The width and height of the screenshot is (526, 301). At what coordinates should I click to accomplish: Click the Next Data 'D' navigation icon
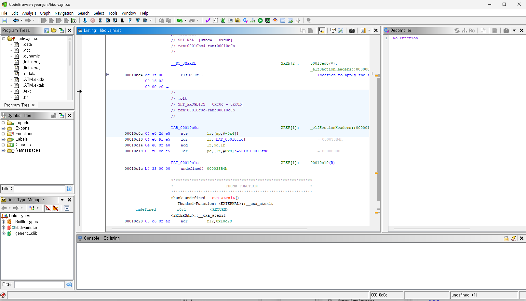(x=108, y=20)
